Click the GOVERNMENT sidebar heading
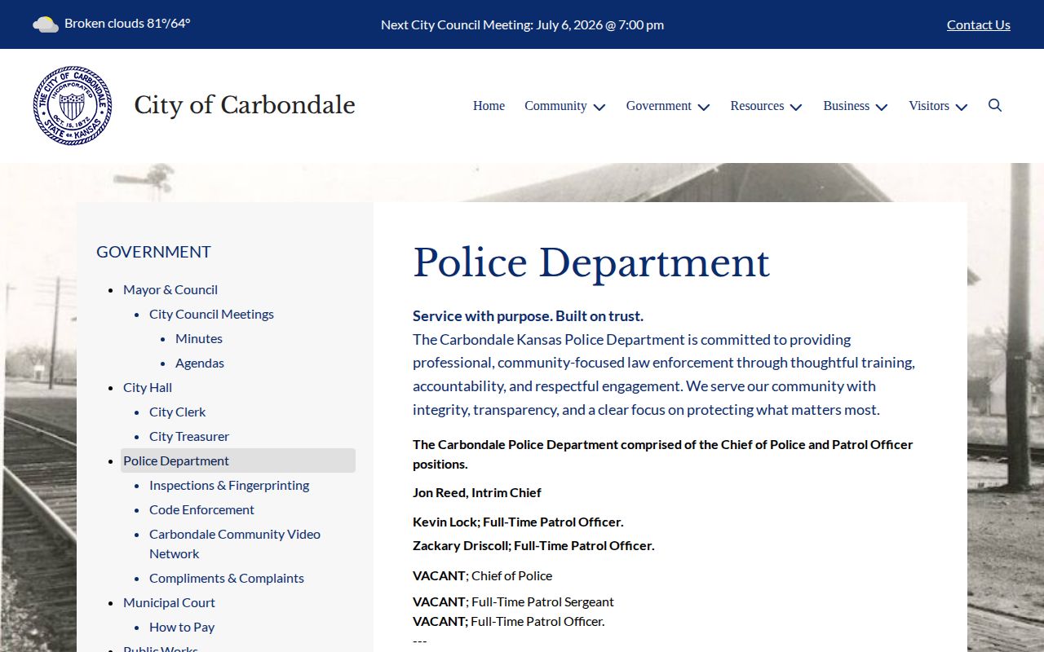The width and height of the screenshot is (1044, 652). pyautogui.click(x=153, y=252)
